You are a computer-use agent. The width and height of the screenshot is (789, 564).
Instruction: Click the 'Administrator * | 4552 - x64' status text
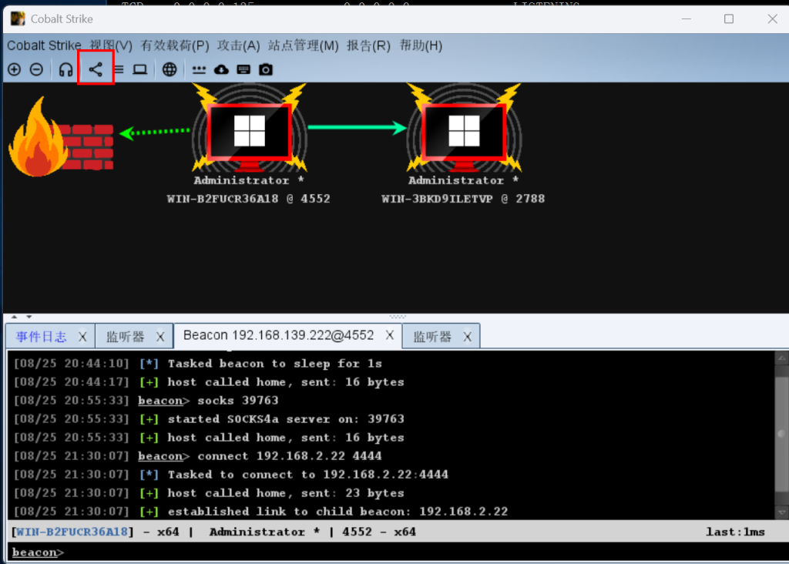(x=313, y=532)
